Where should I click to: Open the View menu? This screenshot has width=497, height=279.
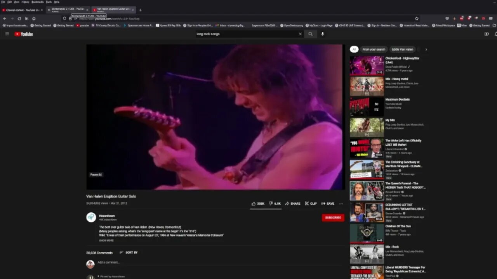[16, 2]
